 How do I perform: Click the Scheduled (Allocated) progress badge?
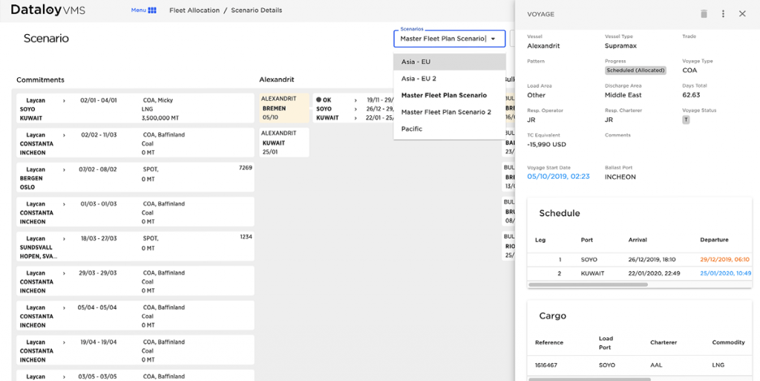[635, 71]
